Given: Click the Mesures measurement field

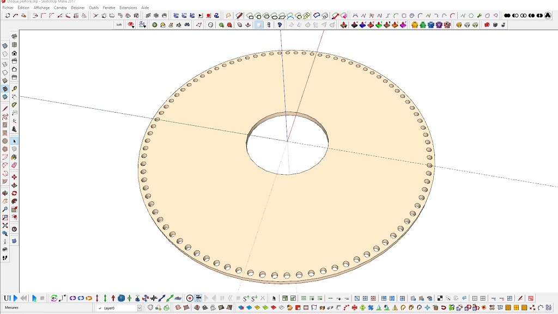Looking at the screenshot, I should (x=54, y=308).
